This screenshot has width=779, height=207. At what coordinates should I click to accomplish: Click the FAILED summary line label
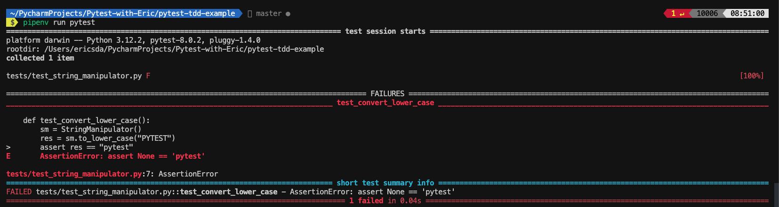pyautogui.click(x=19, y=192)
